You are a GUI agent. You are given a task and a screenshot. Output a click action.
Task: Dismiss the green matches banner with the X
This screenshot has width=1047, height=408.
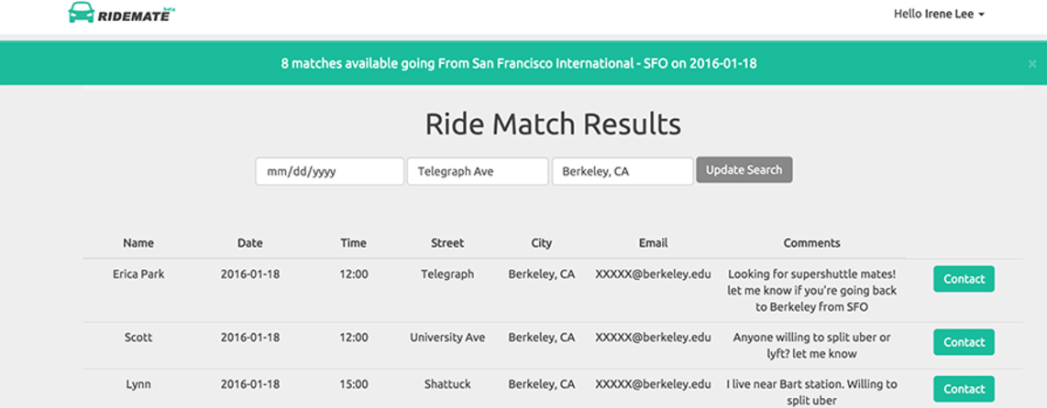(1032, 64)
